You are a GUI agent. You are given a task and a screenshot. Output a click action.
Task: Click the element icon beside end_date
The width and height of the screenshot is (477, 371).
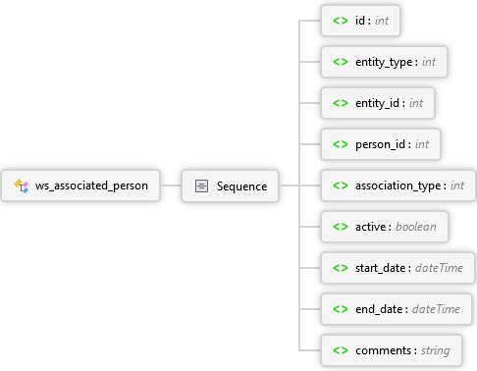tap(341, 309)
